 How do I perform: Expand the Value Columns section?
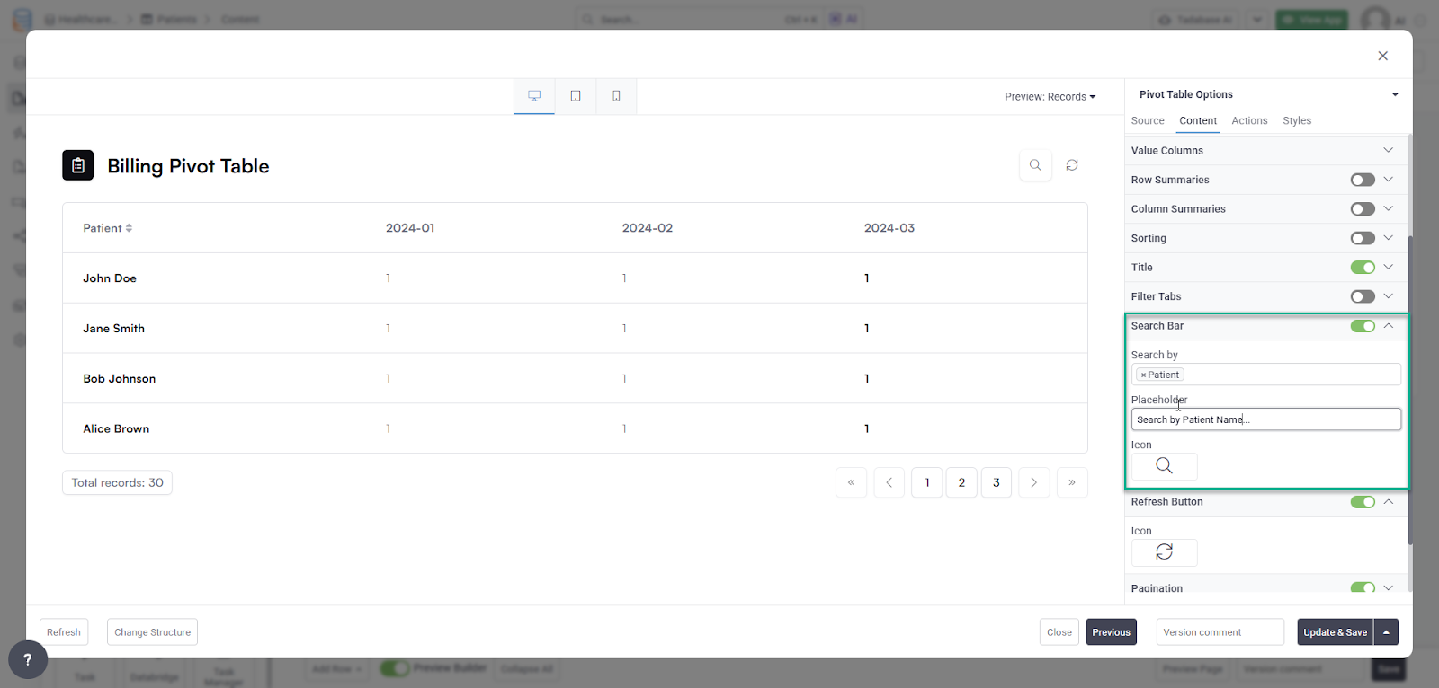coord(1388,150)
